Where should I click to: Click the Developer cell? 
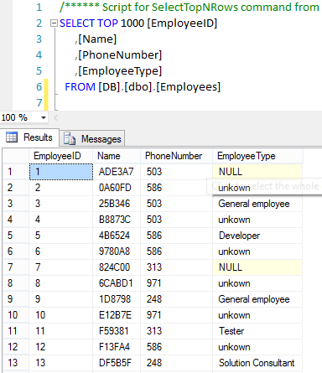click(257, 236)
